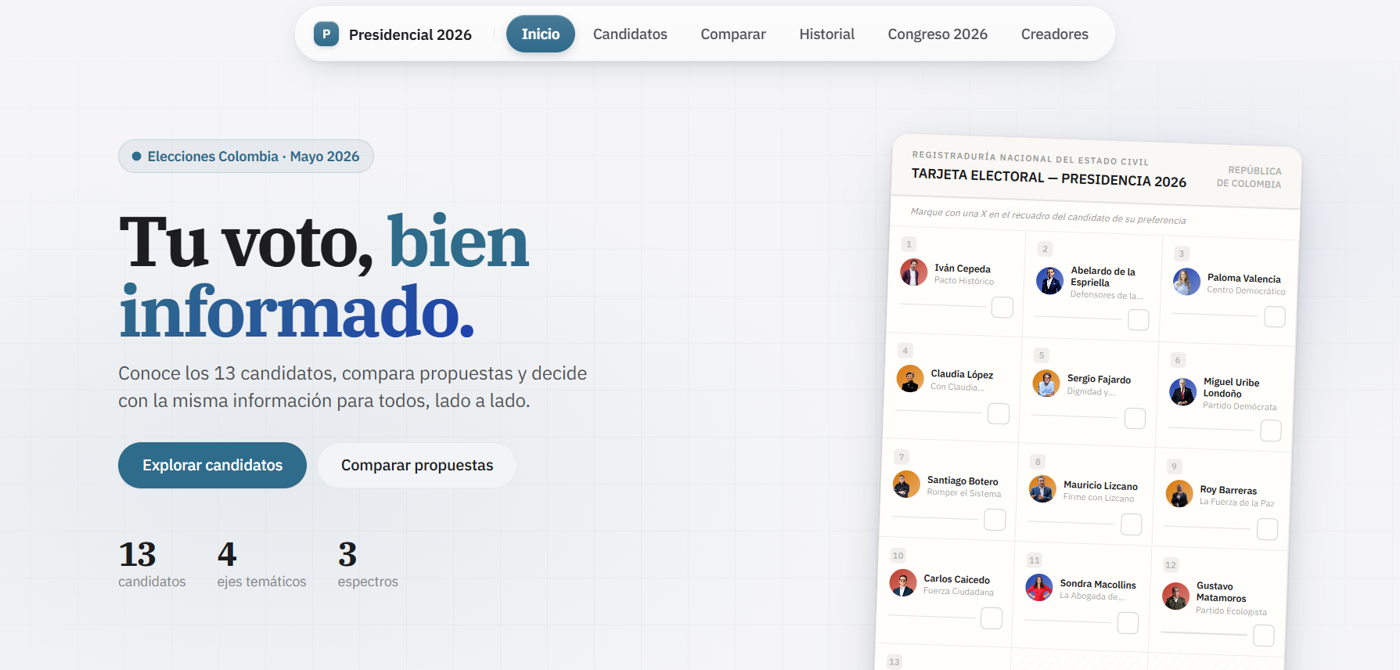Tick the ballot box for Carlos Caicedo
Screen dimensions: 1400x670
click(x=992, y=618)
